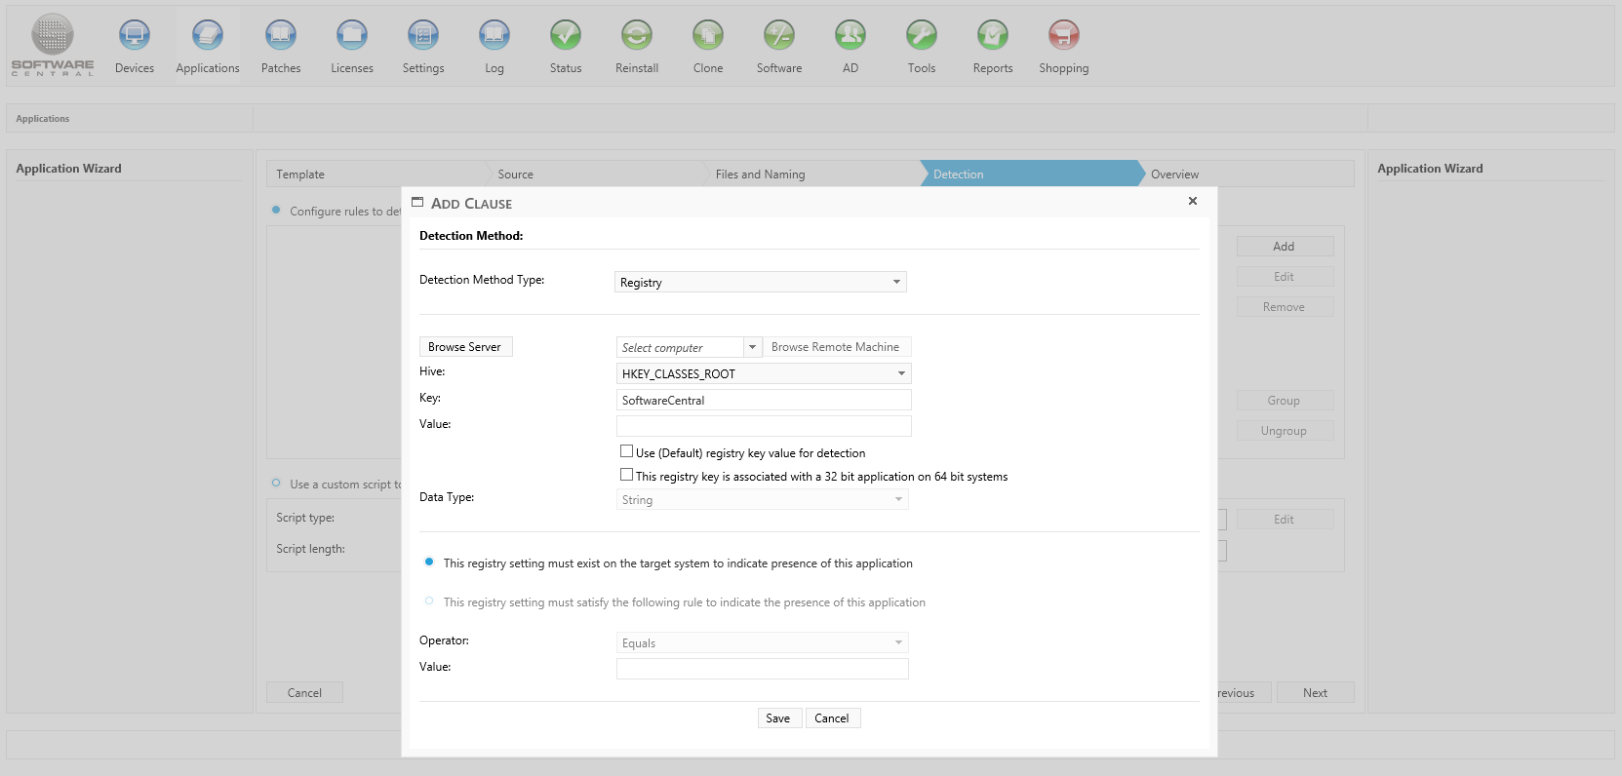
Task: Open the Log icon in toolbar
Action: [x=495, y=36]
